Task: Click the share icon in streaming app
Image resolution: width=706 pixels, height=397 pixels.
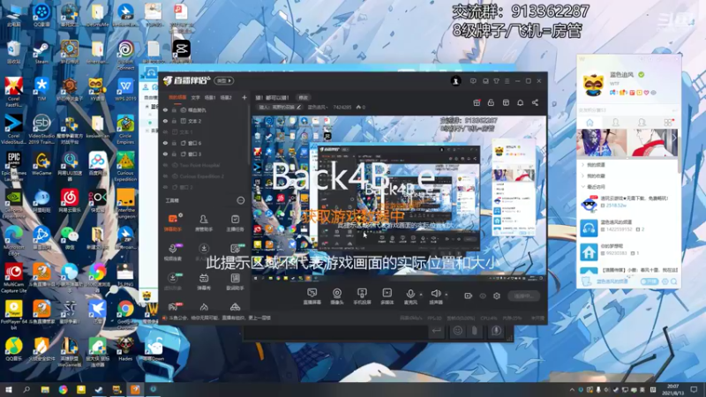Action: pos(535,102)
